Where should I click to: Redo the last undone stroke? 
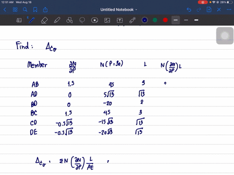tap(199, 10)
